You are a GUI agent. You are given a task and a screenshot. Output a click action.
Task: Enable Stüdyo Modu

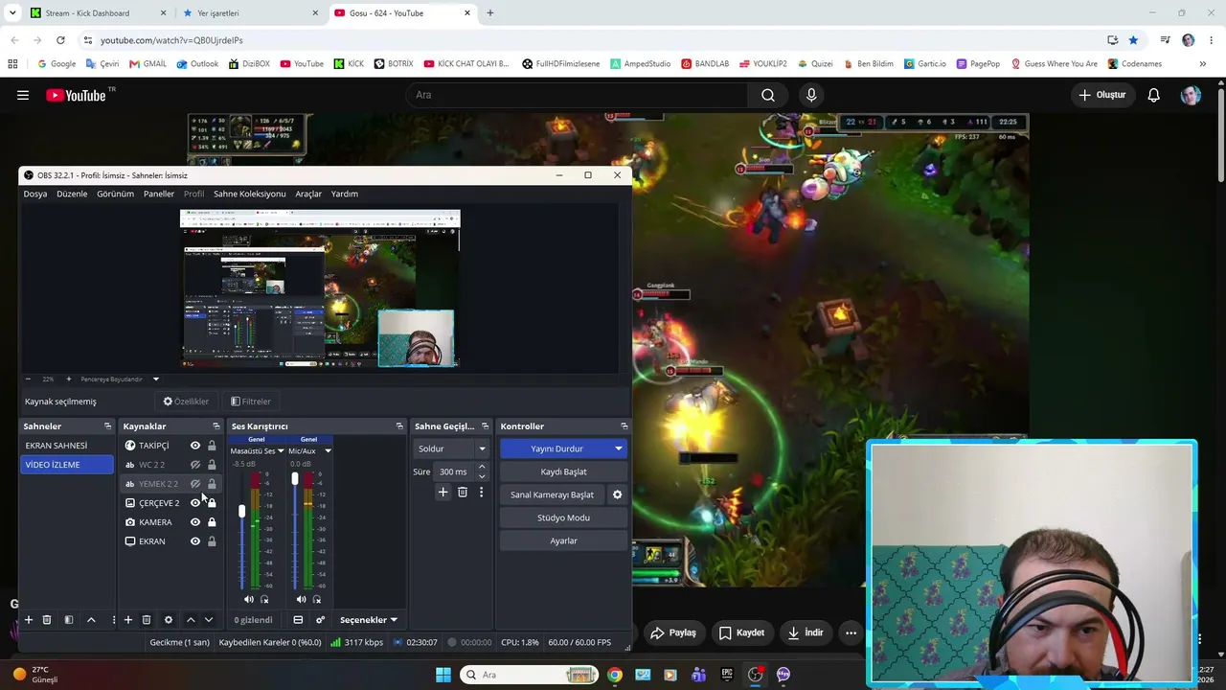pos(563,517)
